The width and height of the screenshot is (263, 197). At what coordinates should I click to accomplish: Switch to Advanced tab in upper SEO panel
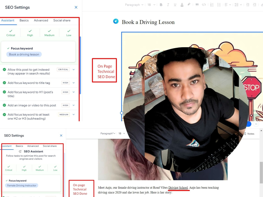pyautogui.click(x=41, y=20)
